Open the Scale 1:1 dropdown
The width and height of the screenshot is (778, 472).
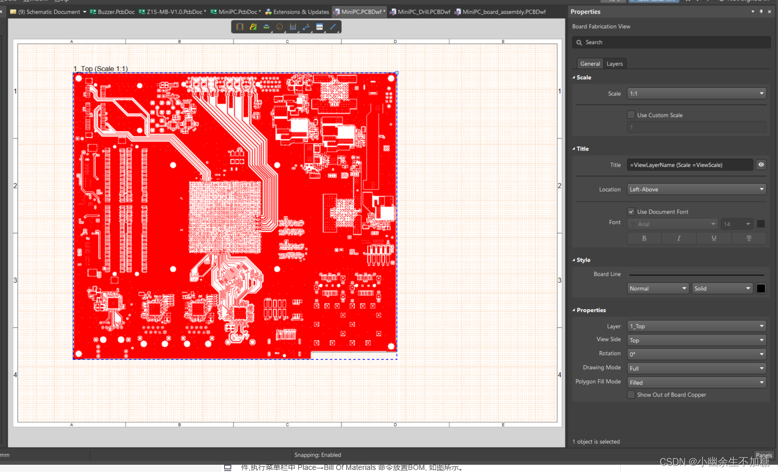coord(696,94)
